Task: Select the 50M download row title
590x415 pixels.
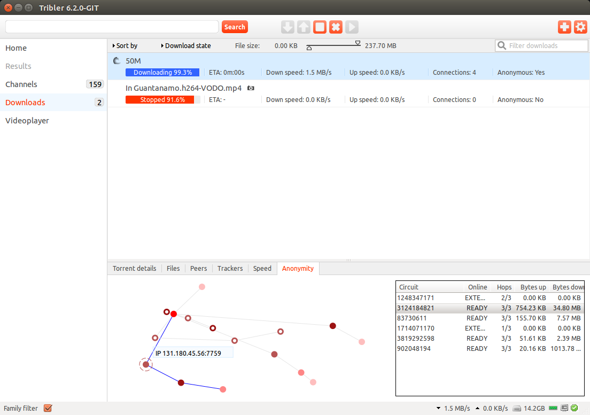Action: click(x=133, y=61)
